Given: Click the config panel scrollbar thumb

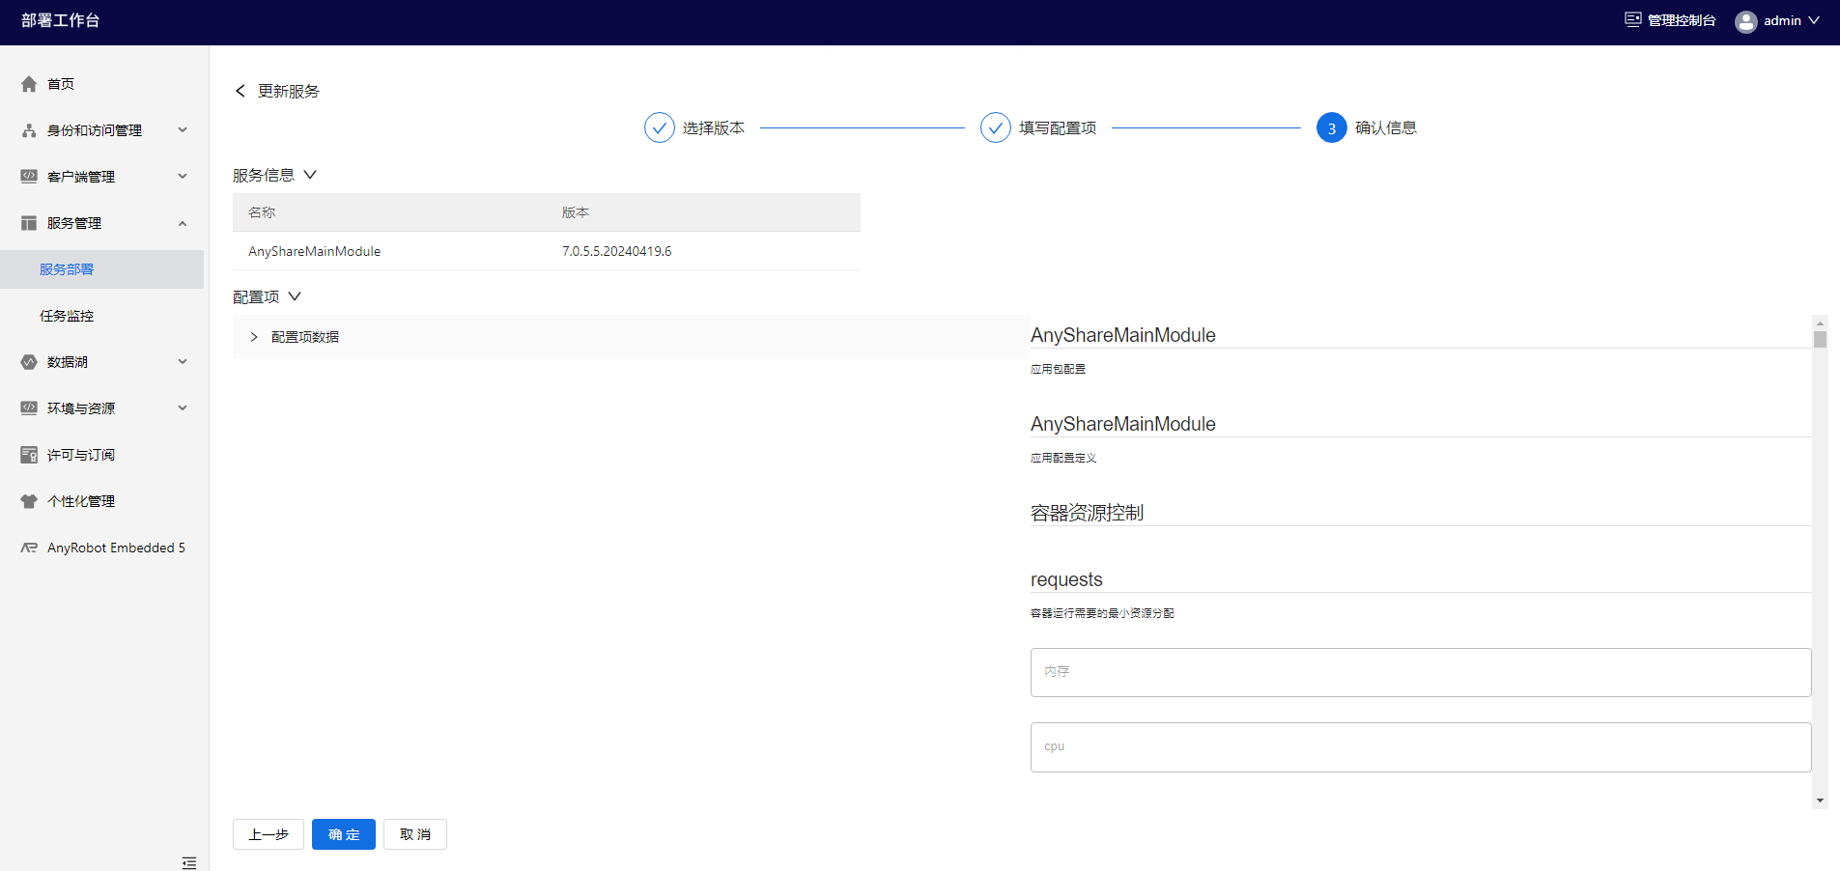Looking at the screenshot, I should click(x=1820, y=339).
